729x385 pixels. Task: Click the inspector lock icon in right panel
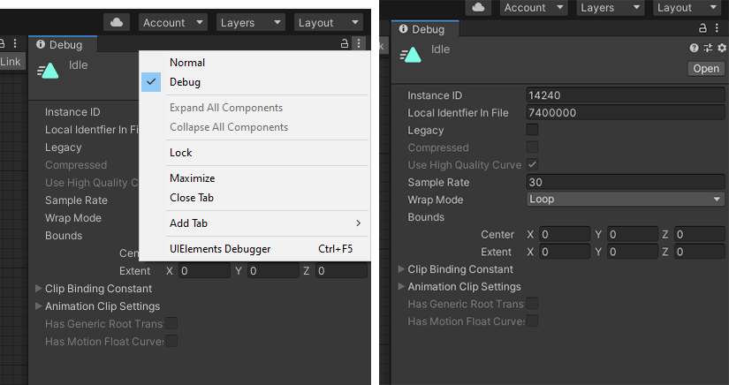(x=703, y=29)
